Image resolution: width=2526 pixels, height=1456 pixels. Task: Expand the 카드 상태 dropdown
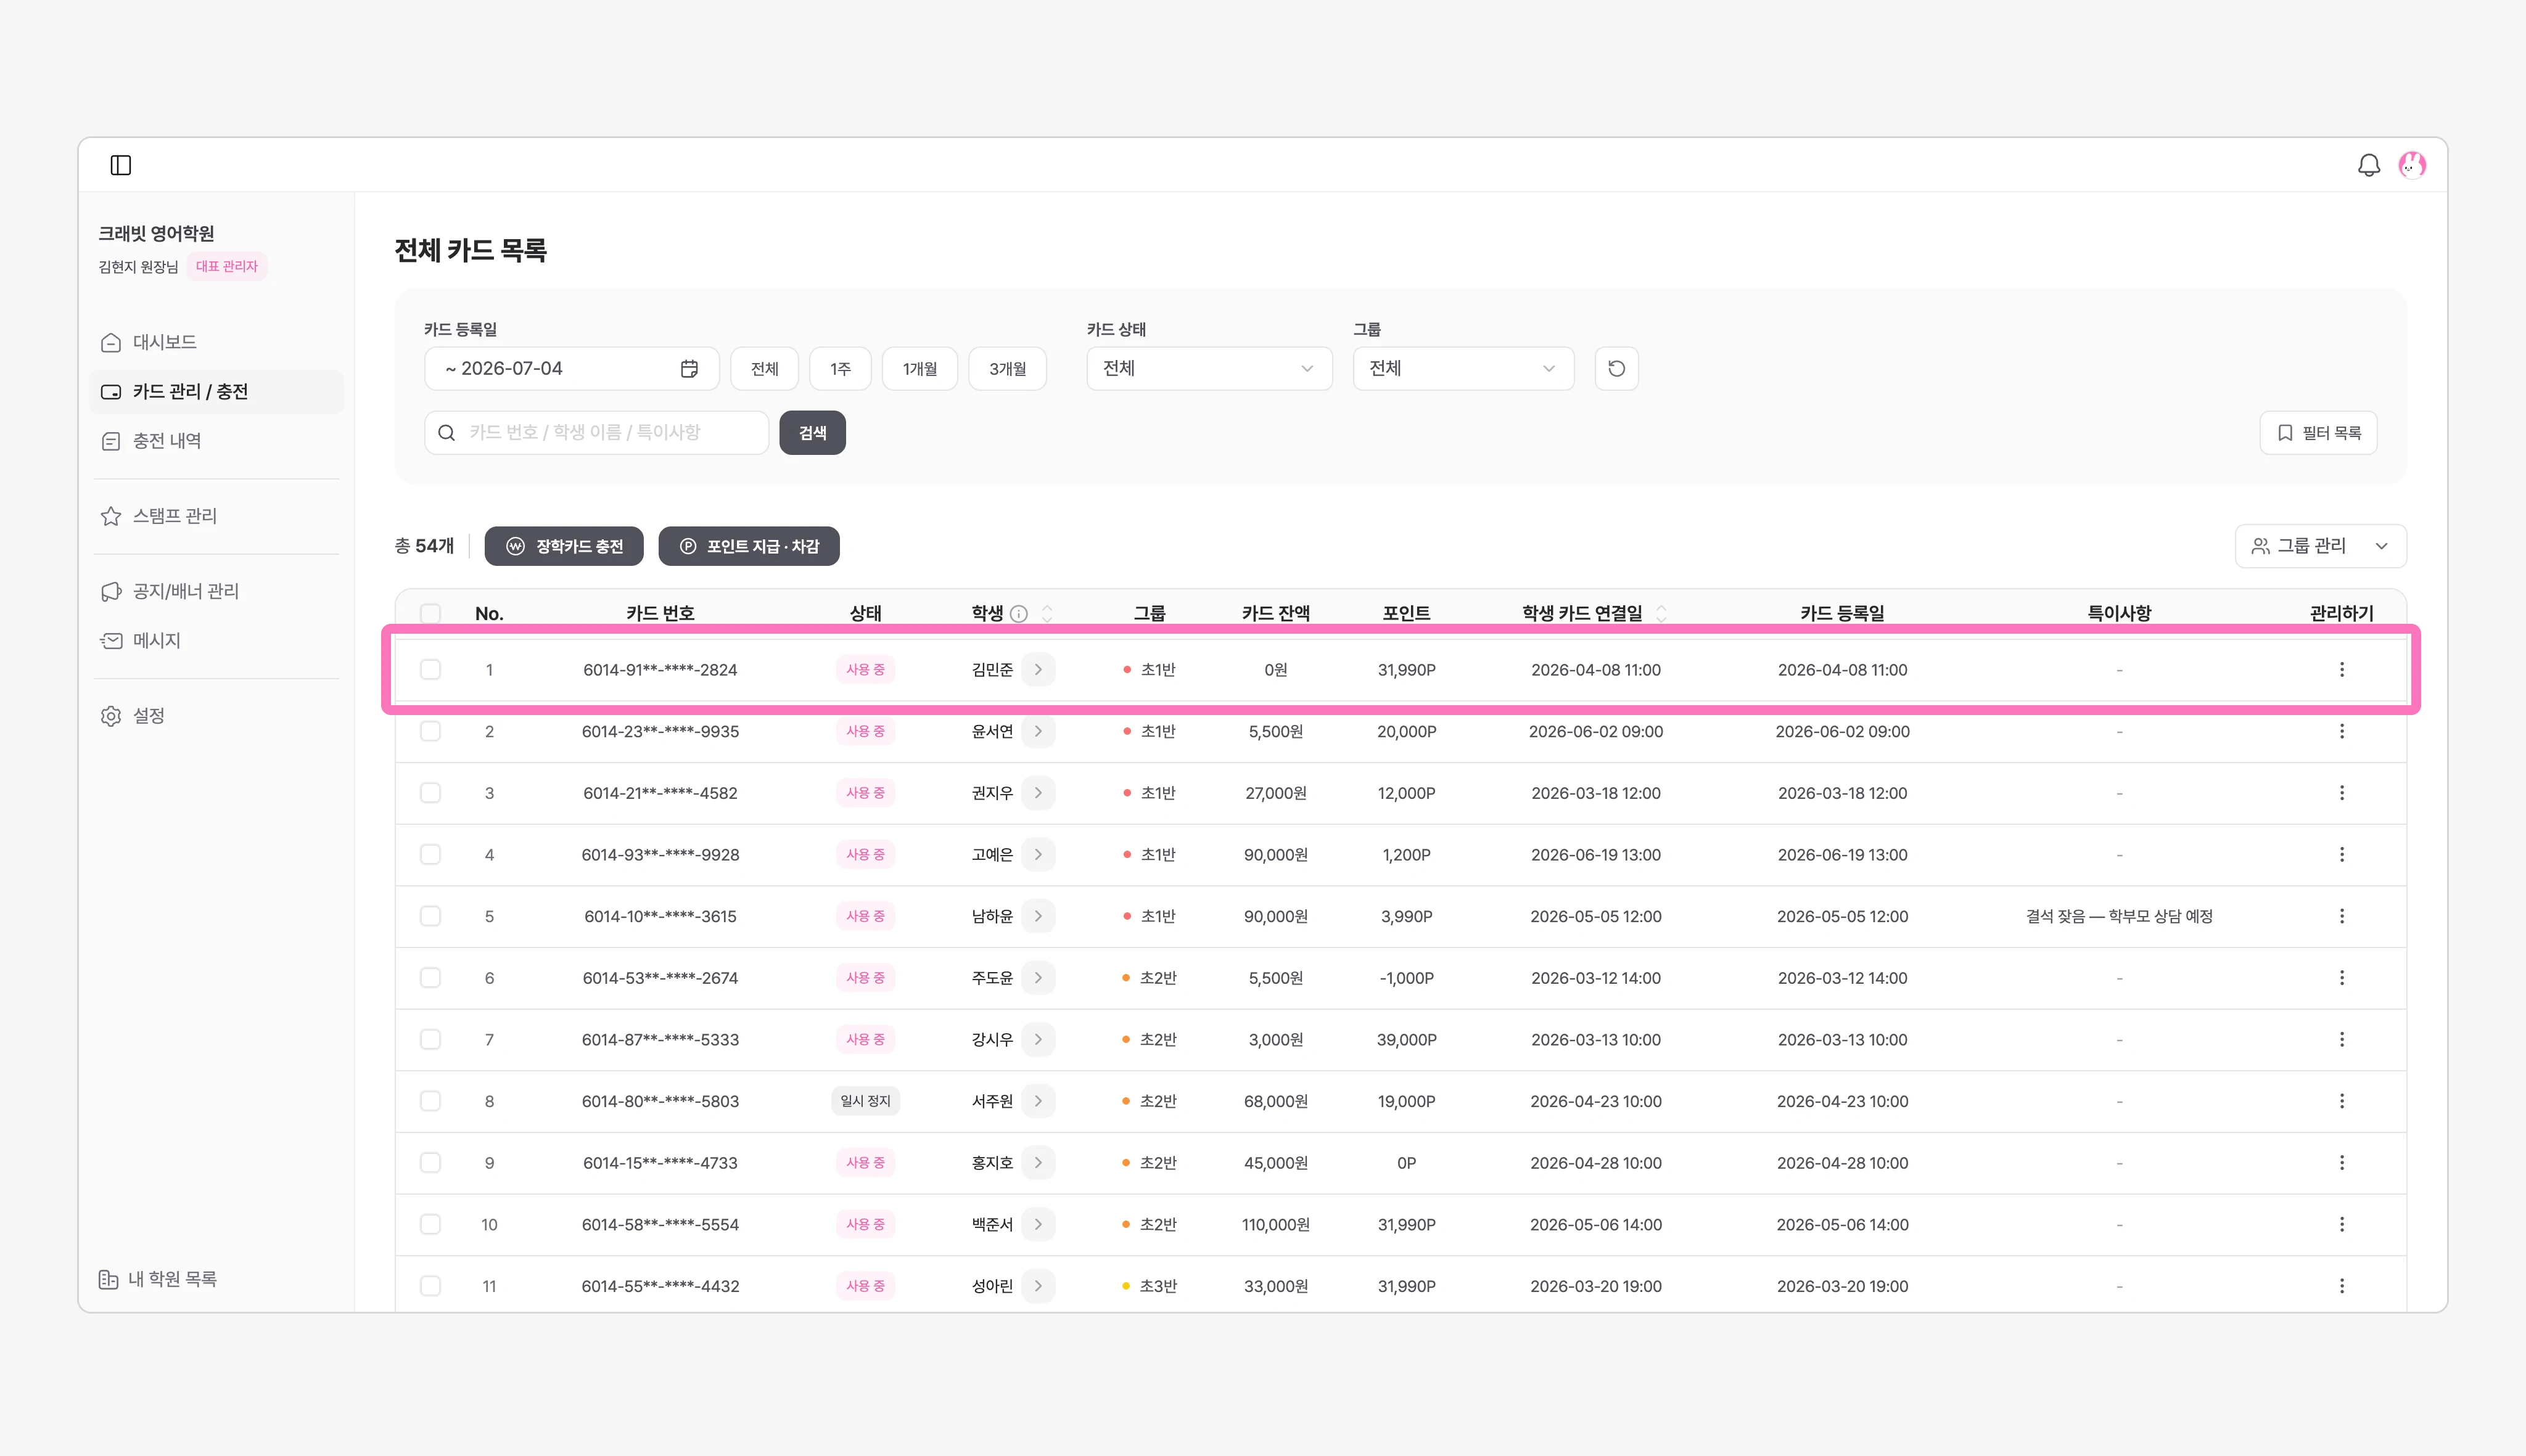[1209, 369]
